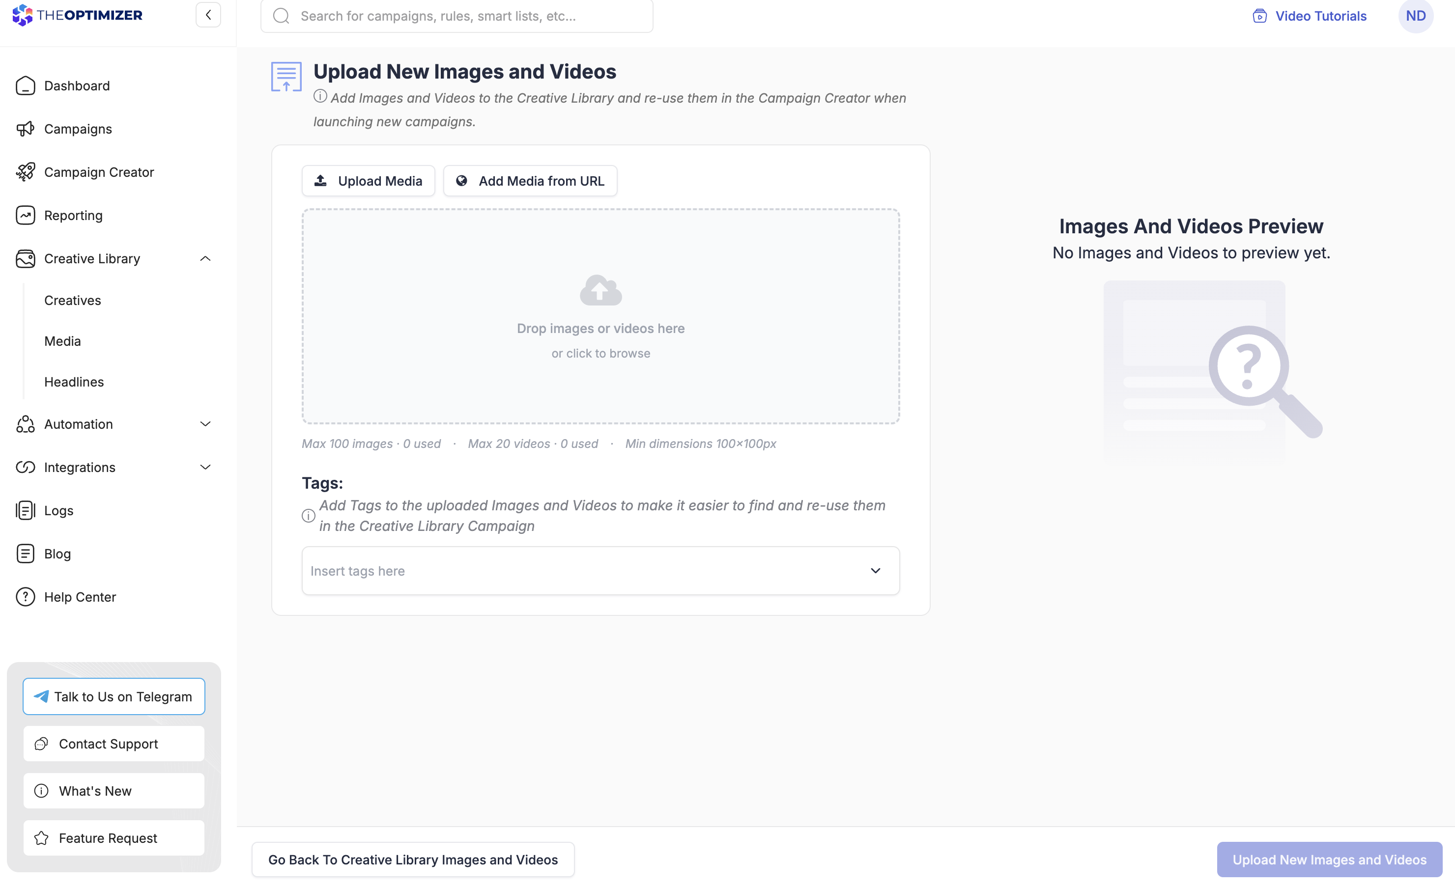Go to the Headlines submenu item
This screenshot has width=1455, height=888.
pos(74,382)
